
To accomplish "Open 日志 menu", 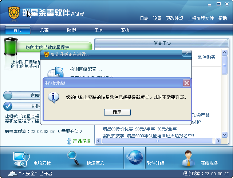I will (x=144, y=19).
